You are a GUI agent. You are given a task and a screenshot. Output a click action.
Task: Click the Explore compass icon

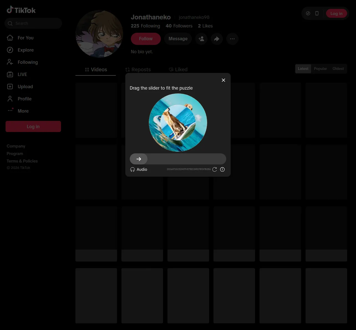[x=10, y=50]
